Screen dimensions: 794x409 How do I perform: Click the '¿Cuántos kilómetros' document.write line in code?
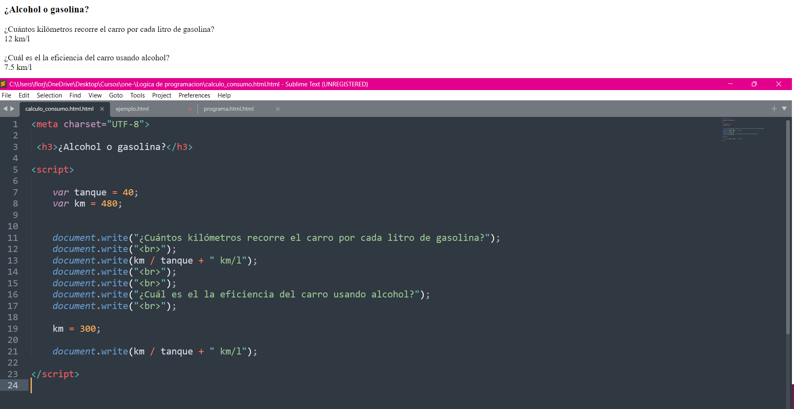coord(276,238)
